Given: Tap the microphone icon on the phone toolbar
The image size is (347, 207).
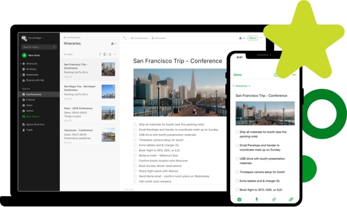Looking at the screenshot, I should pyautogui.click(x=257, y=199).
